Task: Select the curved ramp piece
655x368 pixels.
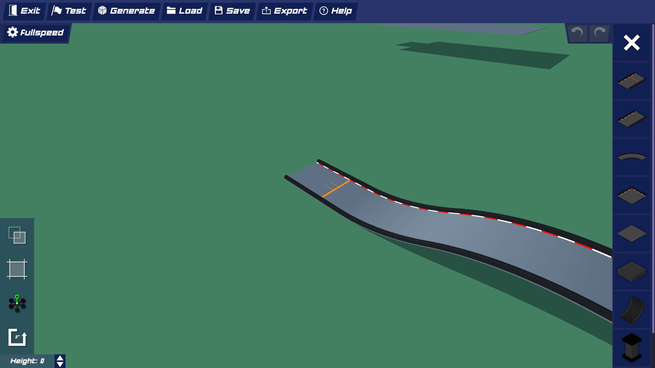Action: pyautogui.click(x=631, y=310)
